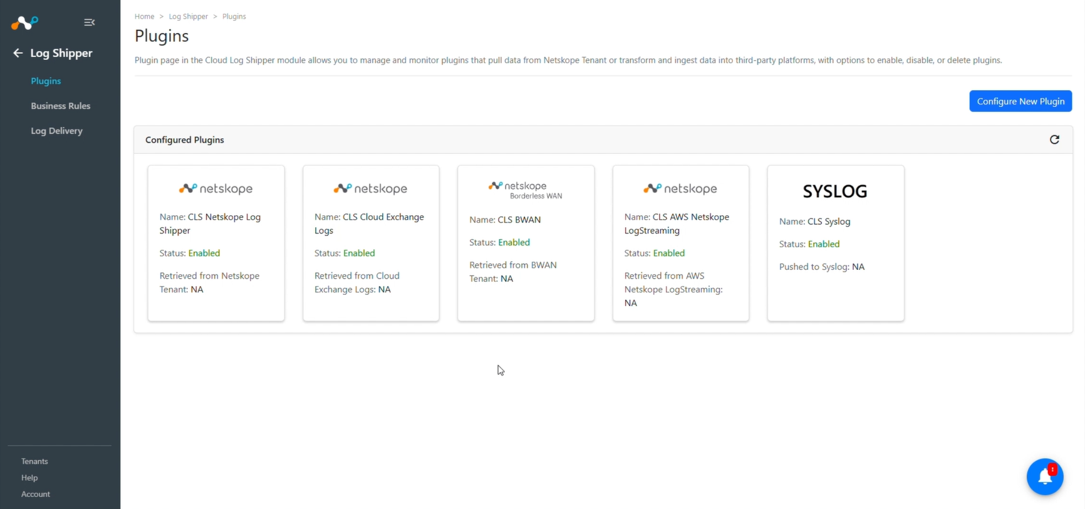Click Enabled status on CLS Cloud Exchange Logs
This screenshot has height=509, width=1085.
(359, 253)
